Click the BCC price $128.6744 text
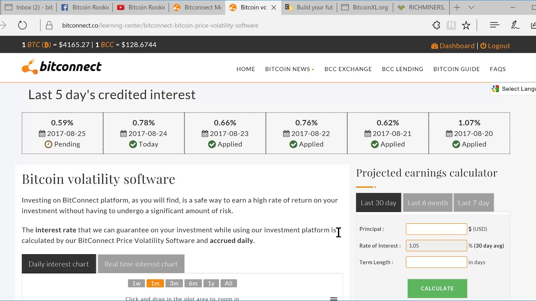The height and width of the screenshot is (301, 536). 139,45
